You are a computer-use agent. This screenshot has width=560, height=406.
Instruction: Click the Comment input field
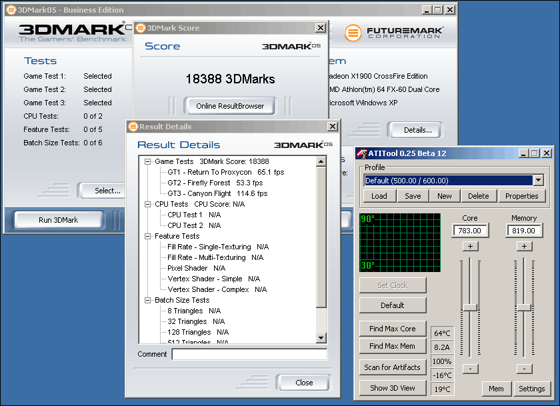(249, 354)
